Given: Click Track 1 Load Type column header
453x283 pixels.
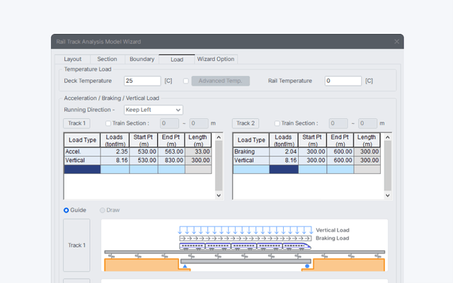Looking at the screenshot, I should 82,140.
